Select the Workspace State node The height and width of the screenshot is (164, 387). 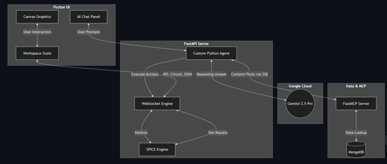click(x=37, y=53)
